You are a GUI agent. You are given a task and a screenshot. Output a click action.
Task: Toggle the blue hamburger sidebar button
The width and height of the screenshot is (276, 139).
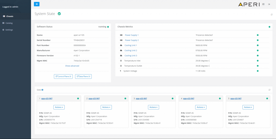(x=37, y=4)
